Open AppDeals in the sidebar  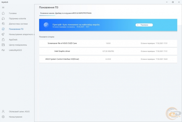[13, 40]
